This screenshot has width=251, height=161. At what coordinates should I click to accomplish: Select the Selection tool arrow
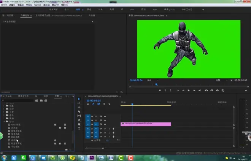79,99
